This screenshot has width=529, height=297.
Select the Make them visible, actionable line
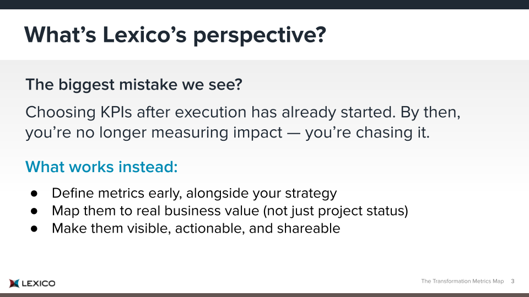[x=196, y=228]
